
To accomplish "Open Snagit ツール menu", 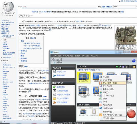I will (85, 56).
